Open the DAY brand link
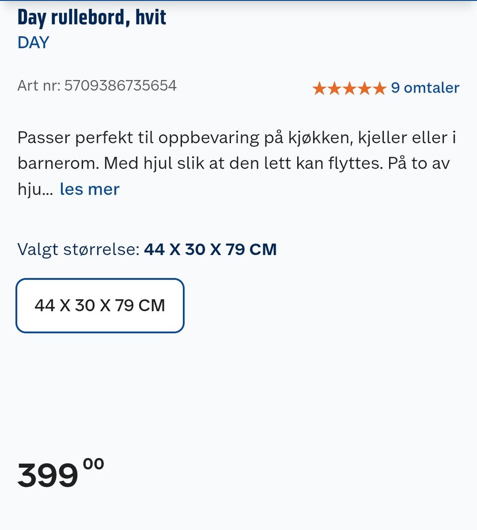 (33, 43)
